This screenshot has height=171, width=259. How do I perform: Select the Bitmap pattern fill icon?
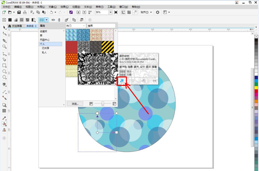pyautogui.click(x=27, y=20)
